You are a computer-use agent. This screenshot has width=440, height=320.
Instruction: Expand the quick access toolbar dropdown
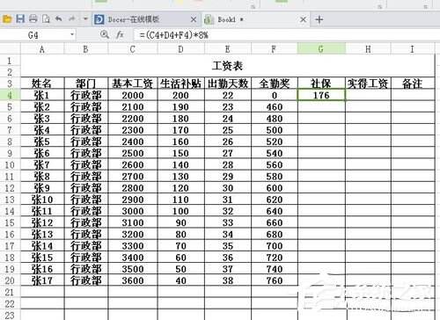pyautogui.click(x=85, y=19)
